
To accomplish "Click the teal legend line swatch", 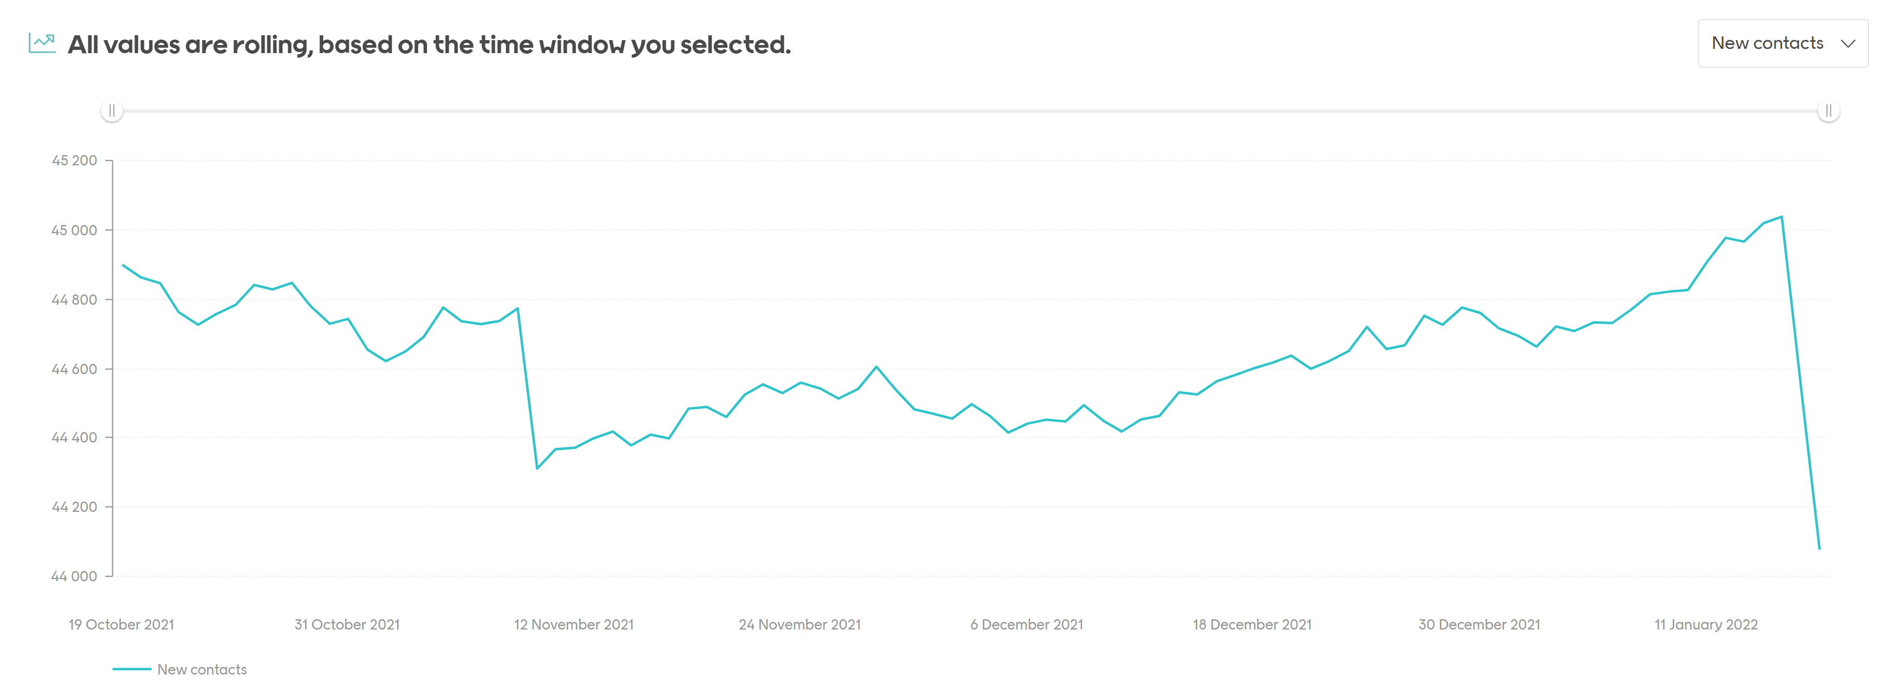I will 131,669.
